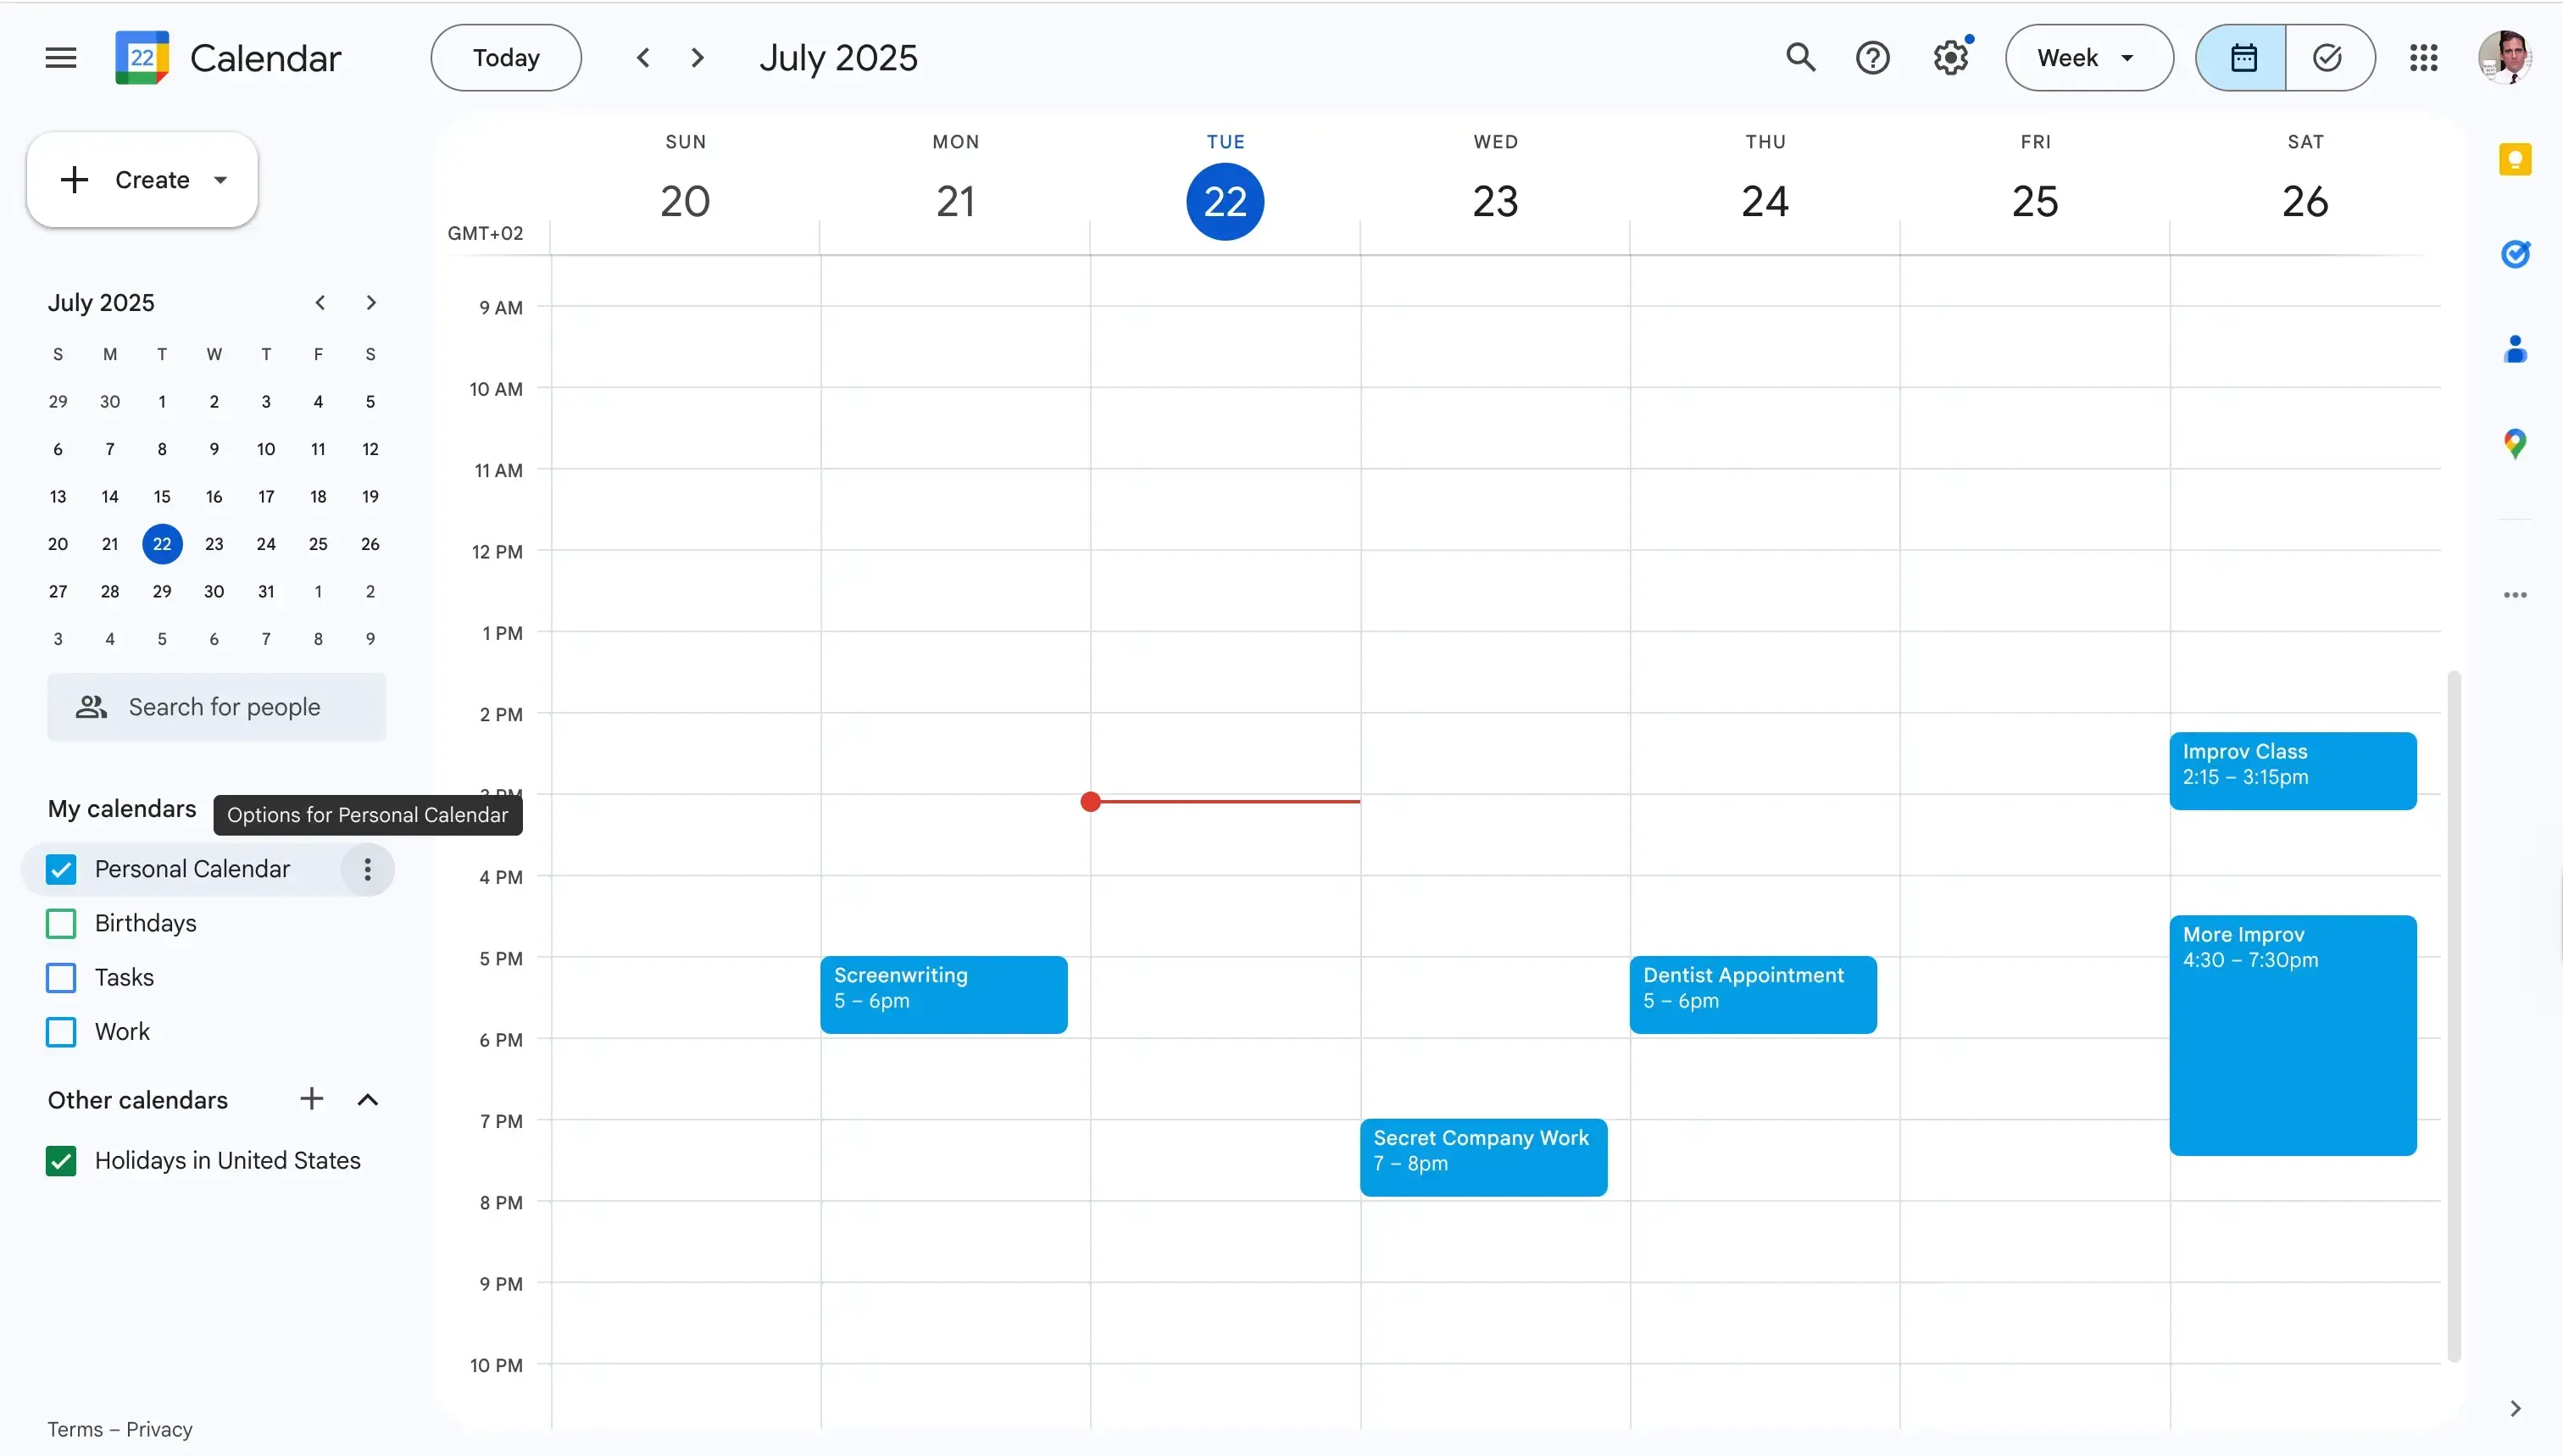Open the Help menu icon
2563x1456 pixels.
tap(1872, 57)
